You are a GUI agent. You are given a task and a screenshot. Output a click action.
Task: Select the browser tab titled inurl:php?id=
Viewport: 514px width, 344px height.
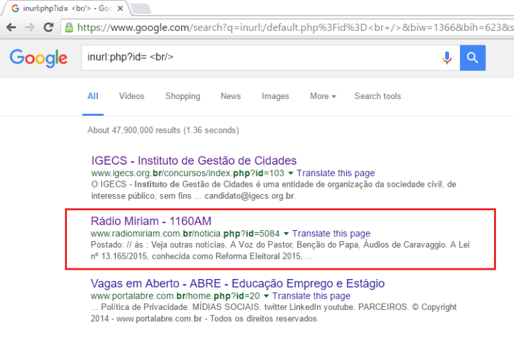(66, 8)
